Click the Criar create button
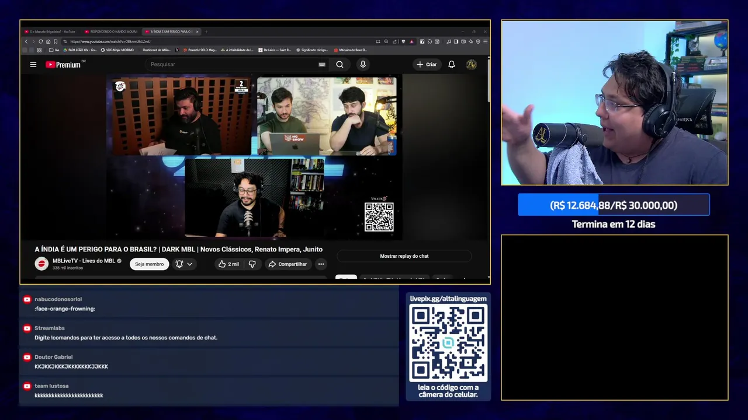The height and width of the screenshot is (420, 748). pyautogui.click(x=426, y=64)
